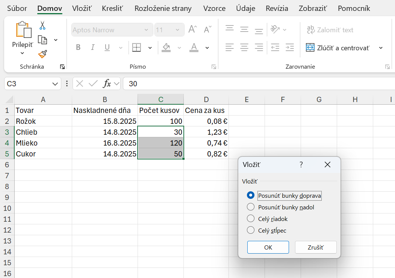Open the Aptos Narrow font dropdown
The height and width of the screenshot is (278, 395).
[146, 30]
